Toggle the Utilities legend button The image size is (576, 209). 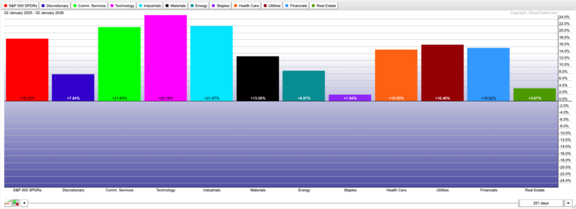point(273,6)
